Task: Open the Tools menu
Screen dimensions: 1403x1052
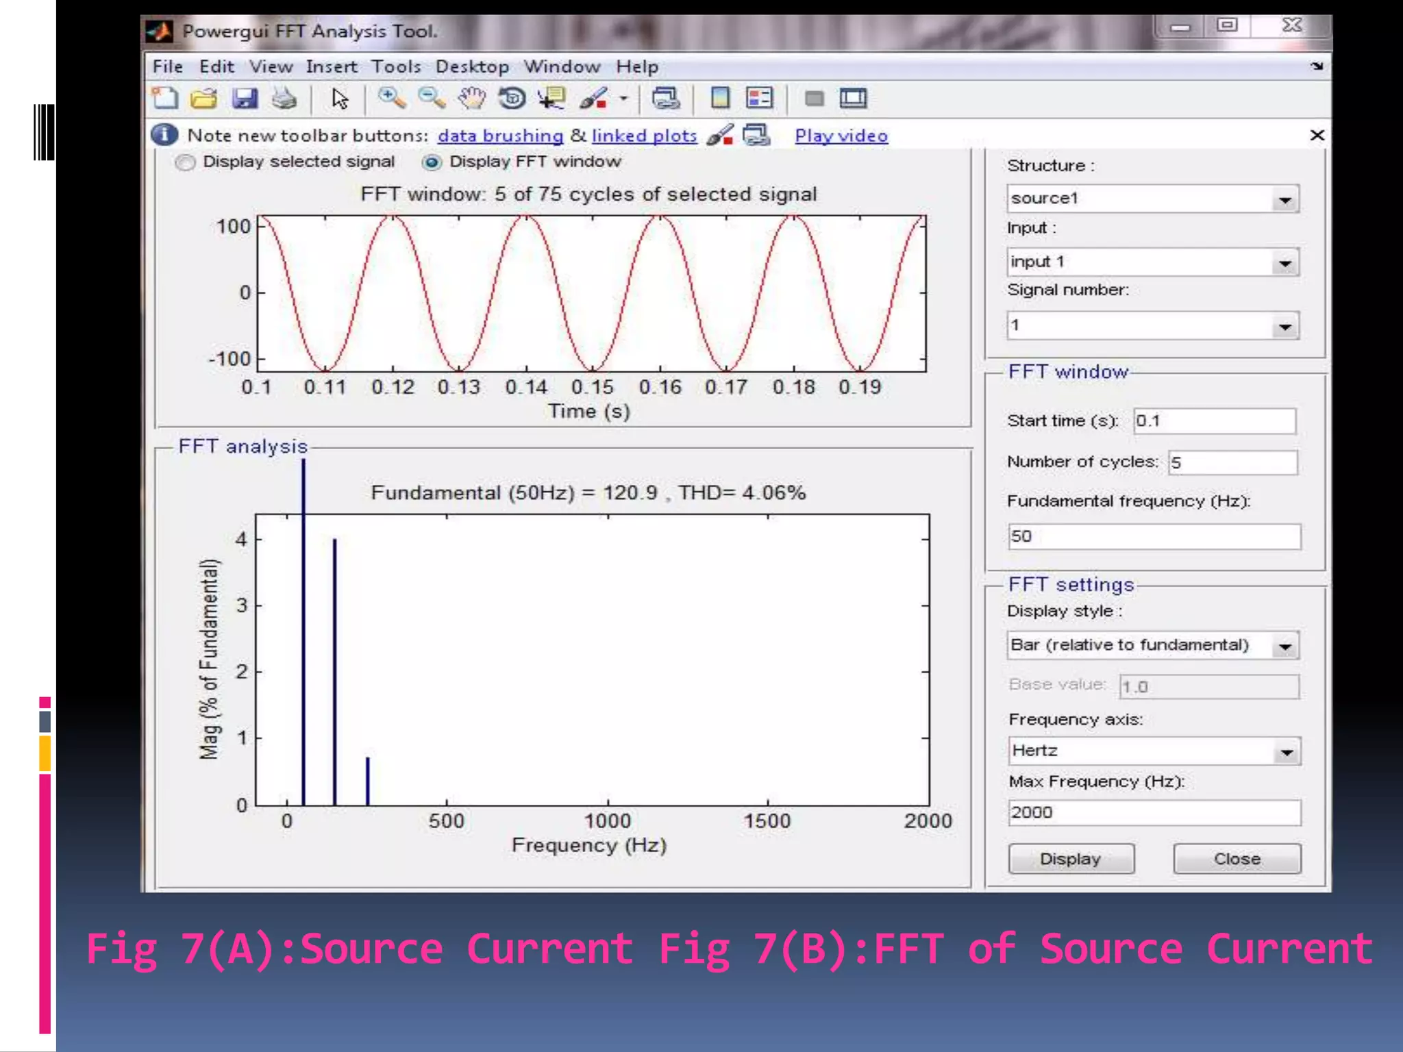Action: (x=396, y=66)
